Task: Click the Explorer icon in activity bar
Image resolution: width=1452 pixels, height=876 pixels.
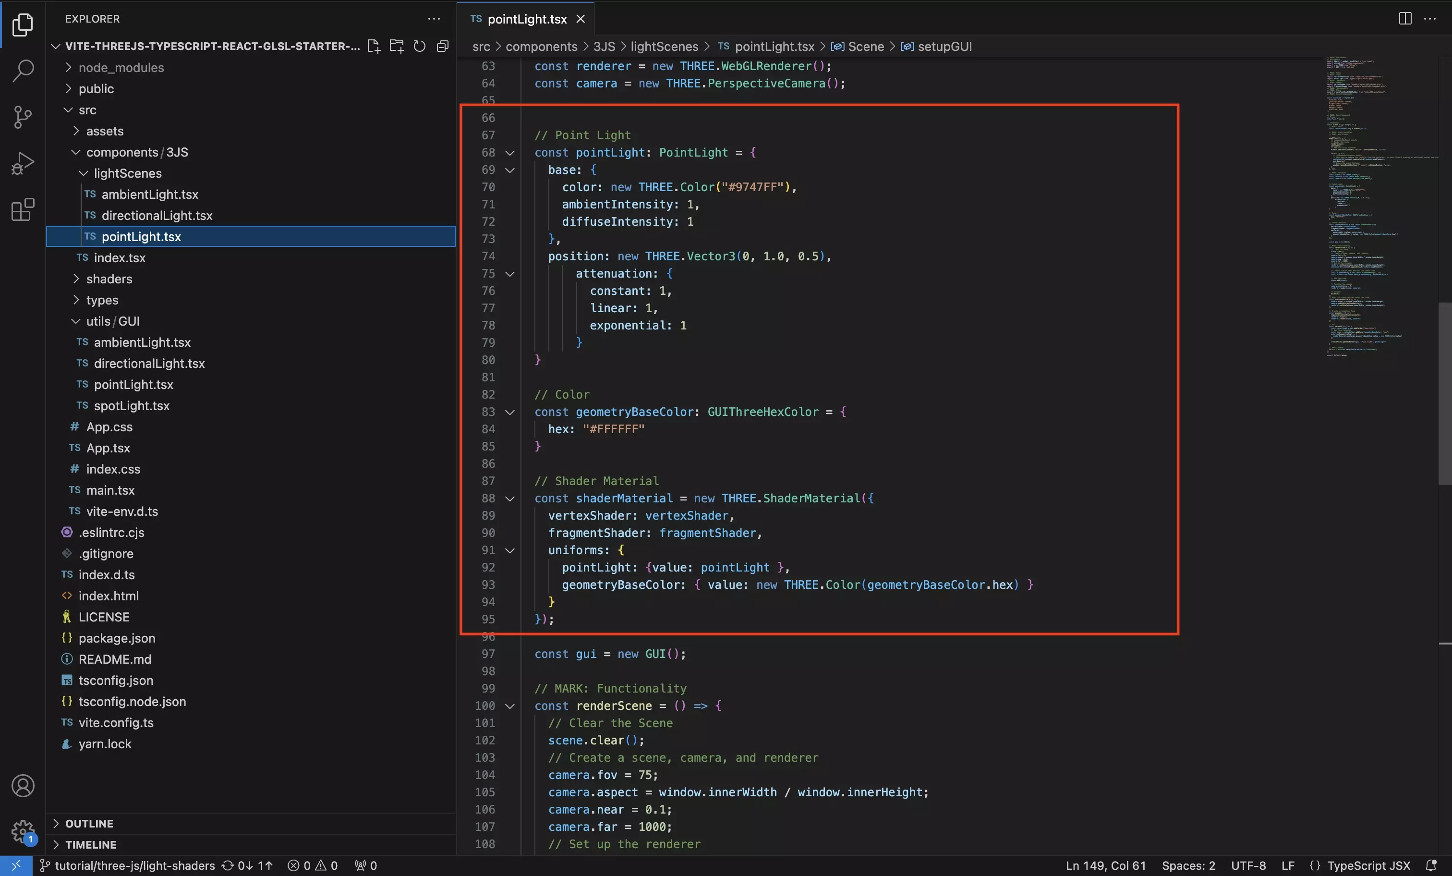Action: [23, 19]
